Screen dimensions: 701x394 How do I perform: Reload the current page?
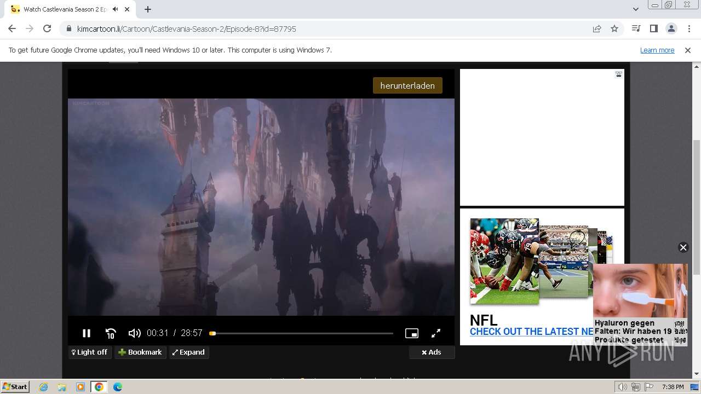coord(47,29)
